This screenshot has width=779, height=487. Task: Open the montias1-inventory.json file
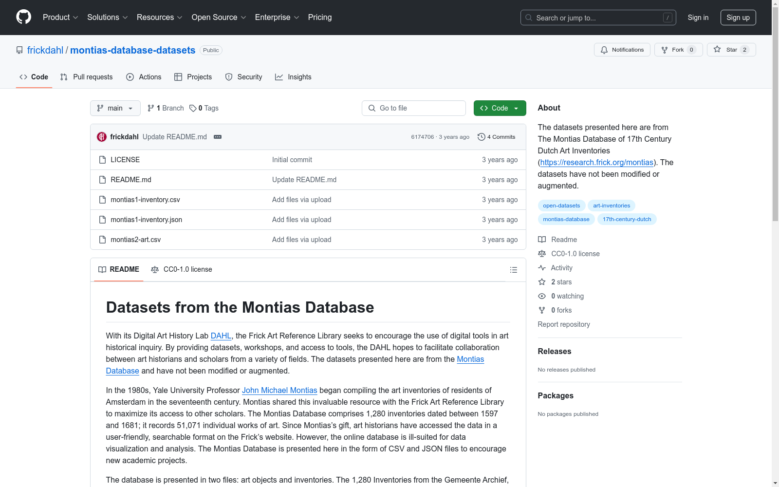click(147, 220)
